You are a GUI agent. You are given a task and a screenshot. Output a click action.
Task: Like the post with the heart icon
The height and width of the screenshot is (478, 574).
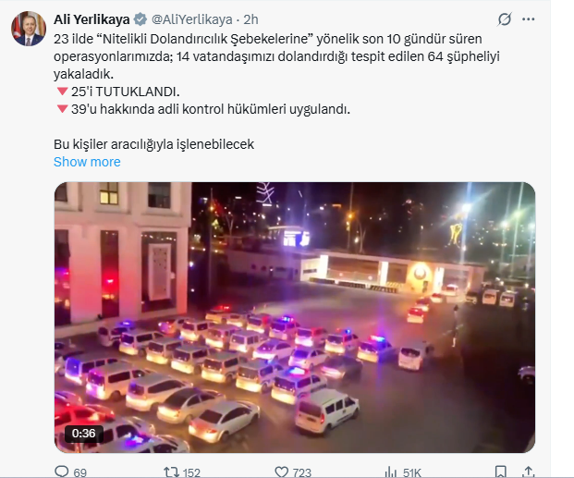click(x=282, y=472)
